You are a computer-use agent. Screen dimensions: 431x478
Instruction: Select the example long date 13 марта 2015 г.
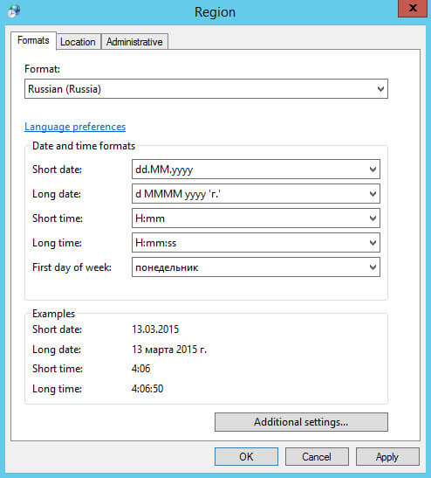pyautogui.click(x=169, y=350)
